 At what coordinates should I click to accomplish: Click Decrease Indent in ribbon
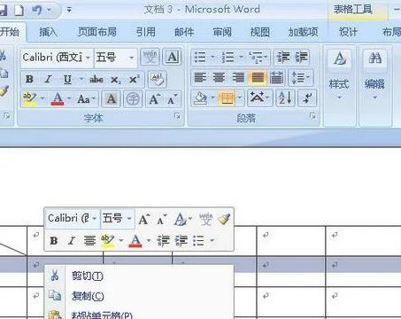click(283, 57)
